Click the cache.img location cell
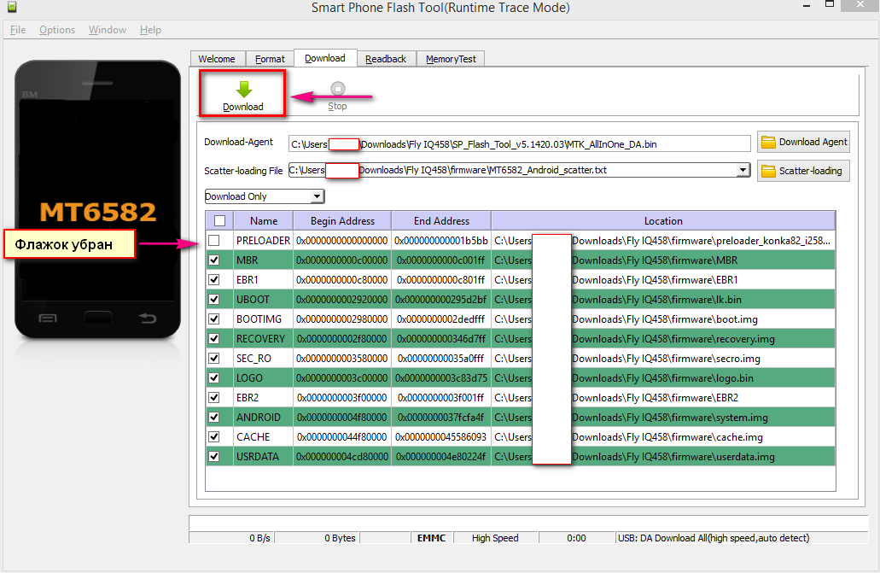Image resolution: width=880 pixels, height=573 pixels. click(663, 437)
